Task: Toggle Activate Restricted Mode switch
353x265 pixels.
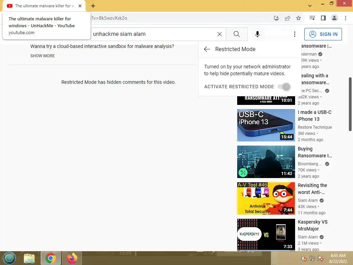Action: 284,87
